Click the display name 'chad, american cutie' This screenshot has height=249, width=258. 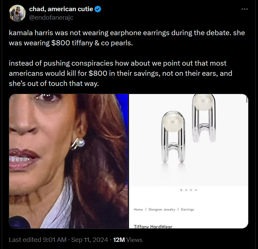pos(61,9)
